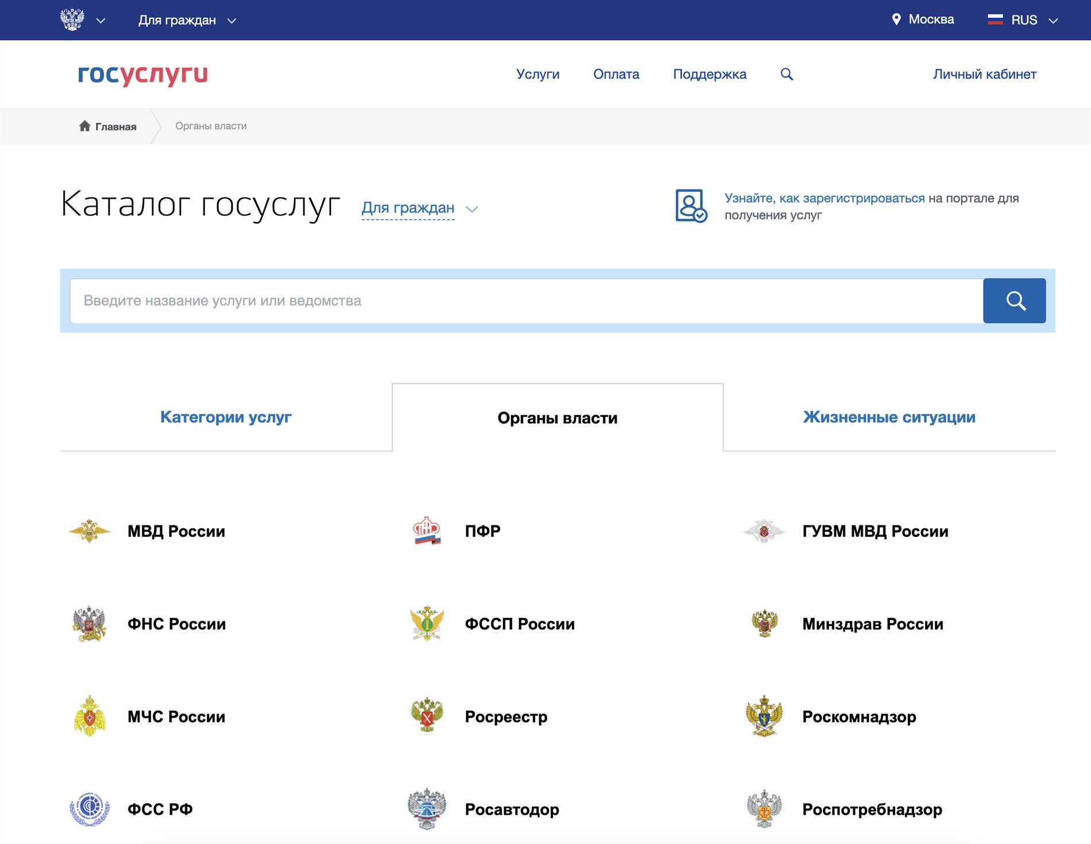The width and height of the screenshot is (1091, 844).
Task: Focus the service or agency search field
Action: click(x=526, y=301)
